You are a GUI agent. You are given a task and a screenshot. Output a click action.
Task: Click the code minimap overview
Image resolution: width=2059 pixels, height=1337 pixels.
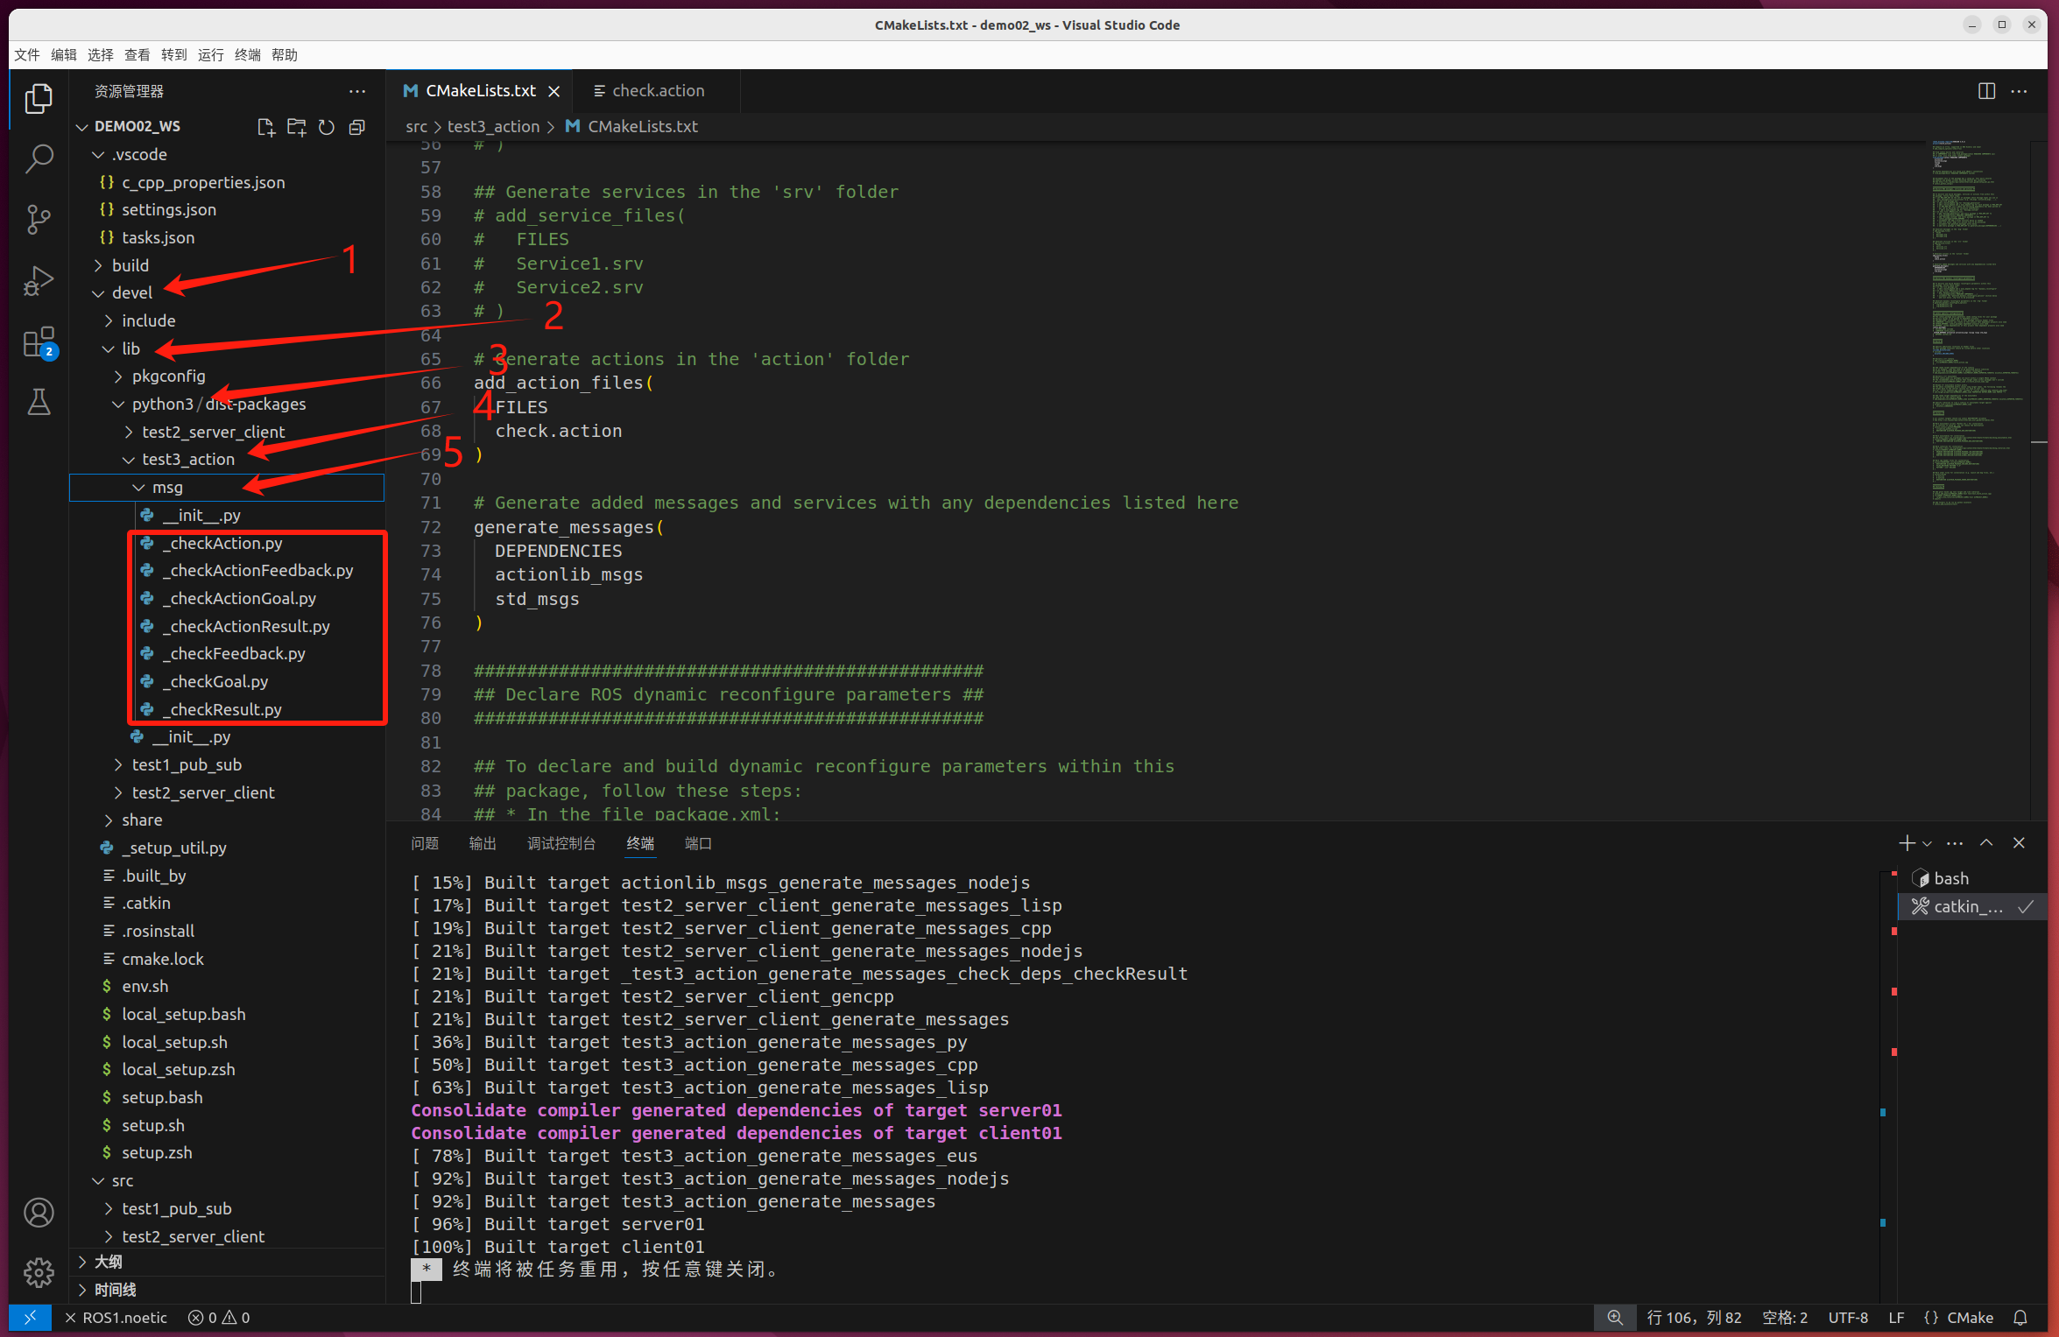click(1971, 324)
